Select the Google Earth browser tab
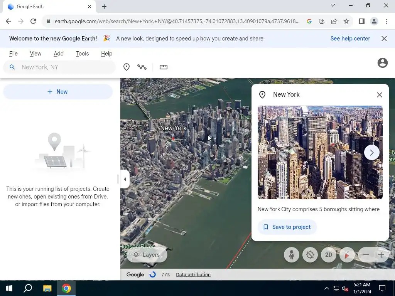This screenshot has width=395, height=296. (49, 7)
